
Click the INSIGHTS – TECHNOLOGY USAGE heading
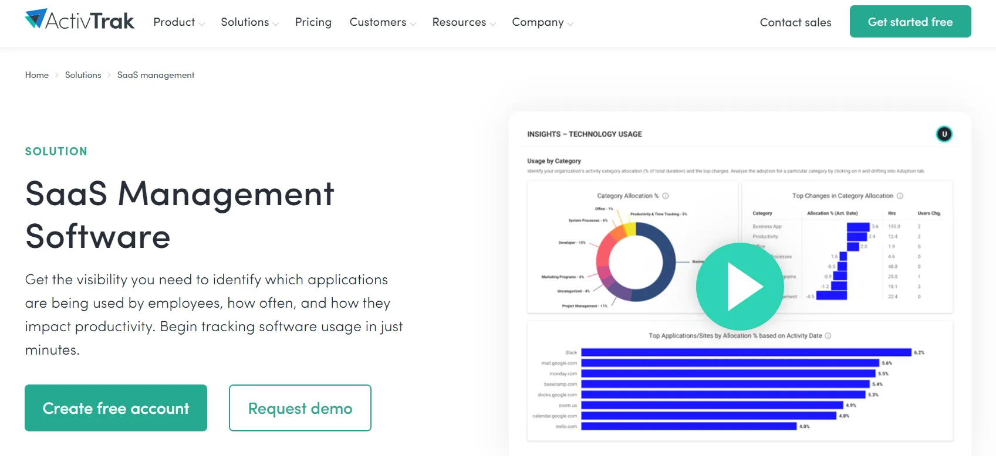(x=584, y=134)
